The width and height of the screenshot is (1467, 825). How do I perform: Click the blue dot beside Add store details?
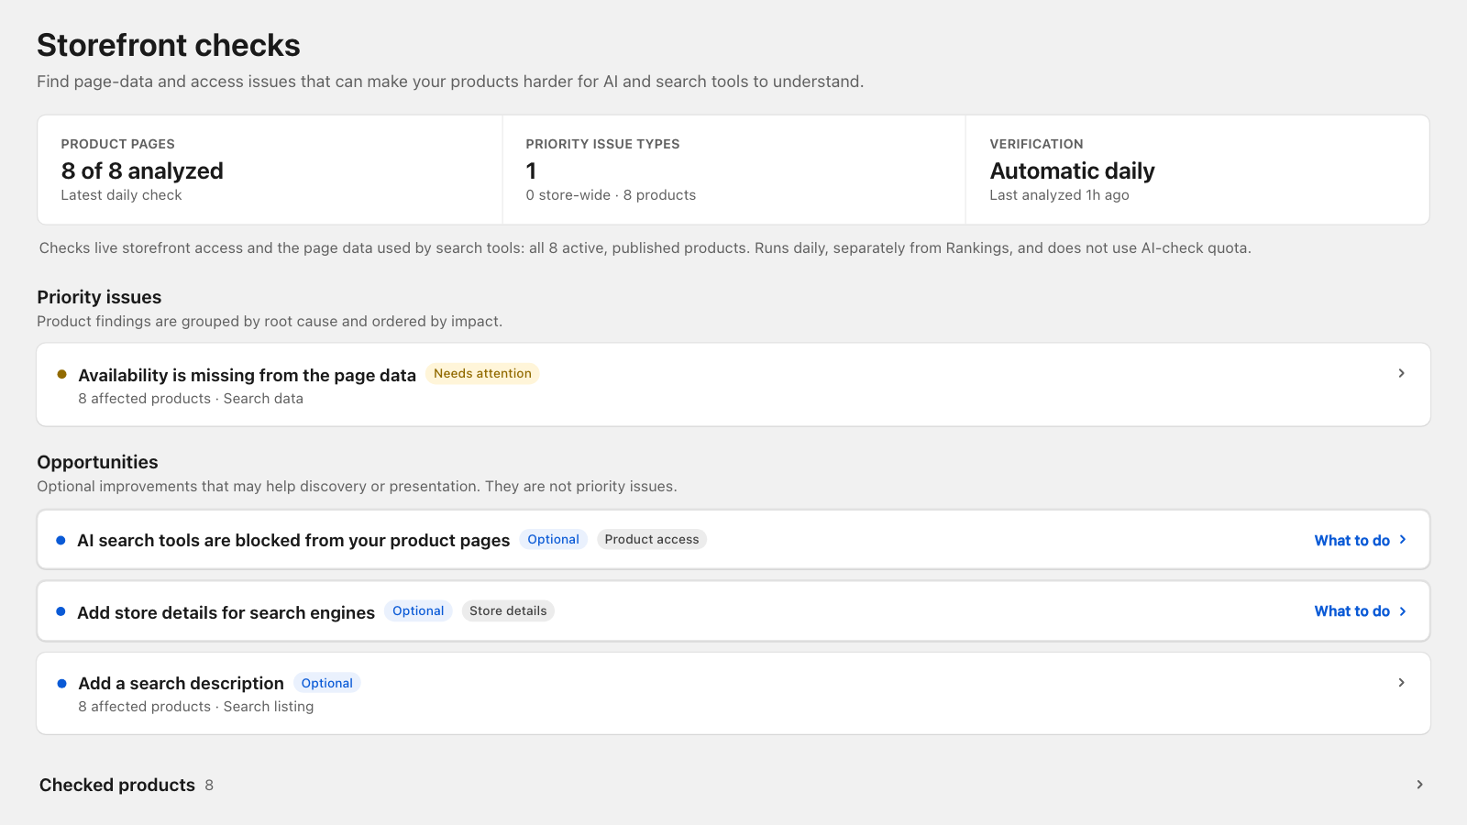[x=61, y=611]
